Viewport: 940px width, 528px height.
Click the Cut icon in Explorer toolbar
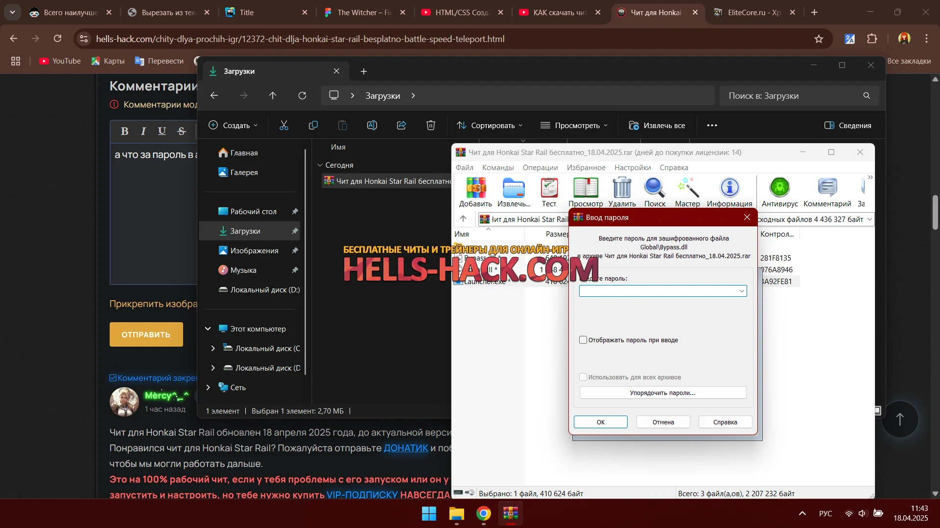(x=284, y=126)
